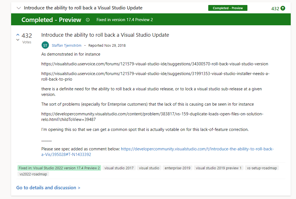Select the vs-setup-roadmap tag
296x199 pixels.
(x=262, y=168)
